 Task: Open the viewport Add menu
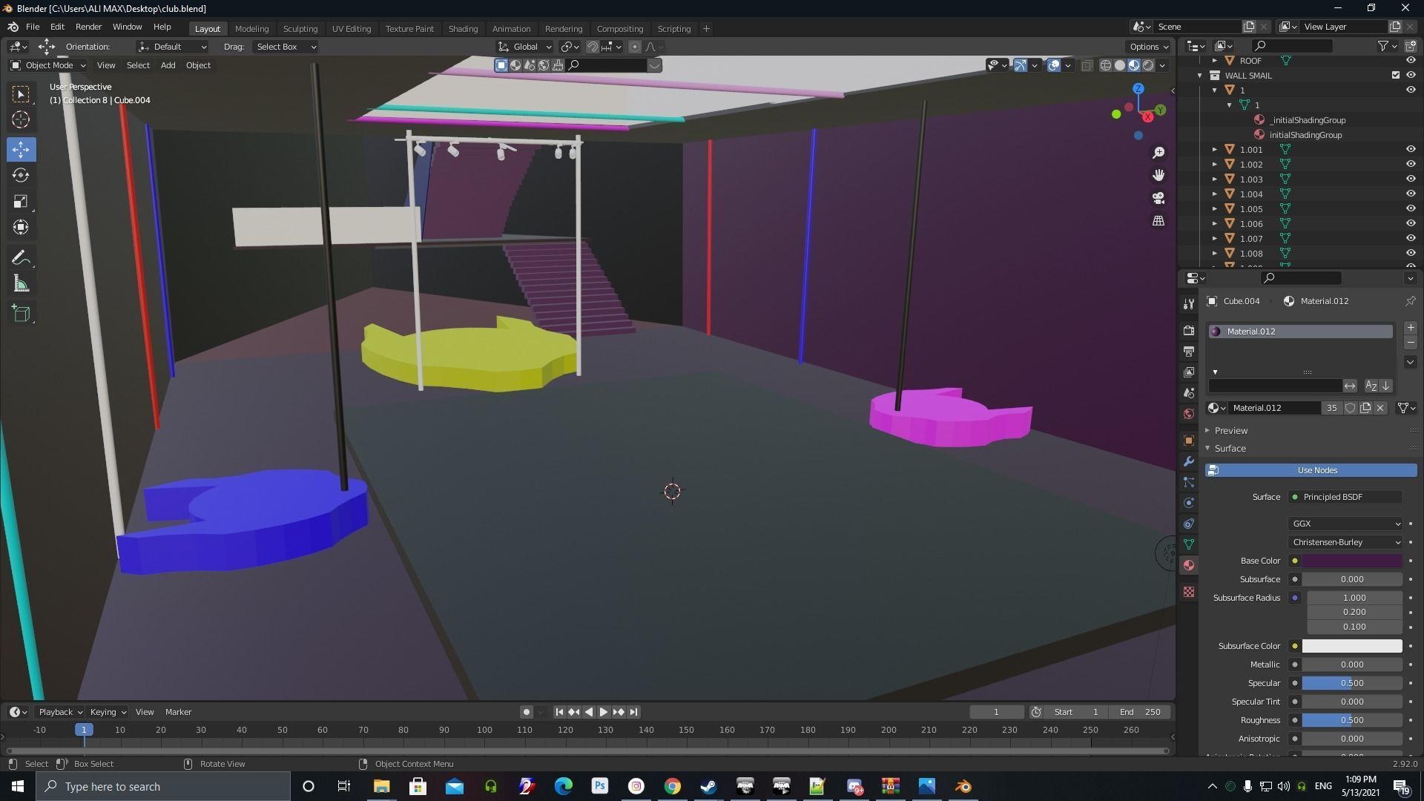[x=168, y=65]
